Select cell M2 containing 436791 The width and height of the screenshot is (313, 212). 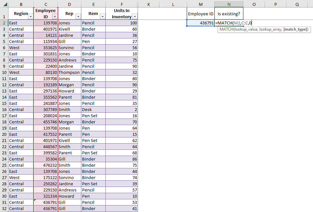point(201,23)
